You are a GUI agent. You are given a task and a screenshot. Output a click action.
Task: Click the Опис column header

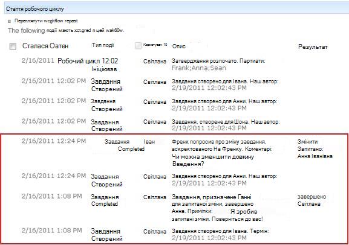coord(178,46)
